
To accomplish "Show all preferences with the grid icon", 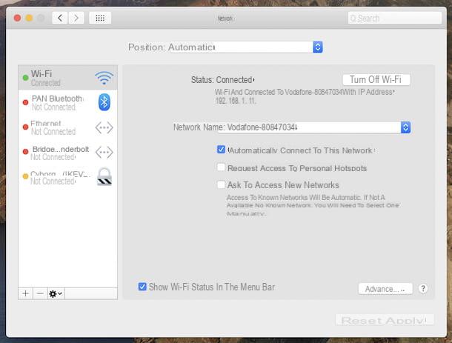I will tap(100, 19).
